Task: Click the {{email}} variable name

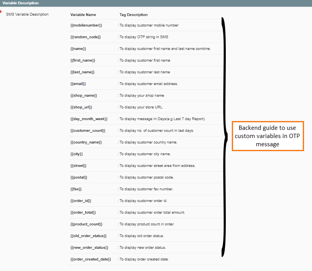Action: [78, 83]
